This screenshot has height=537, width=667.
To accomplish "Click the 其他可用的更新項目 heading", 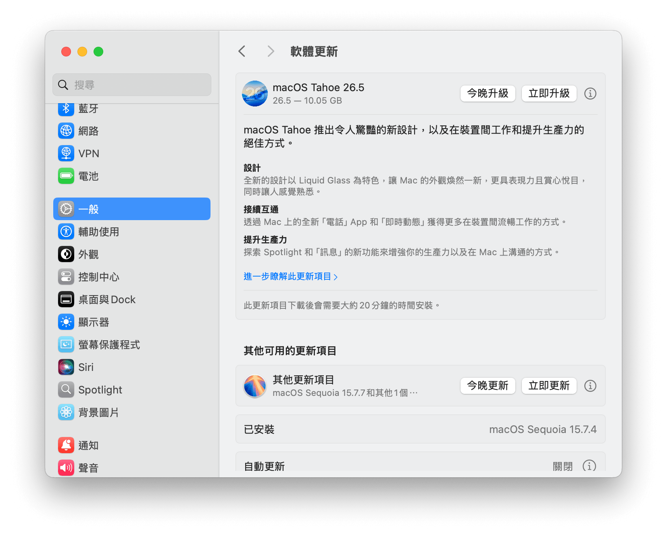I will pos(290,351).
